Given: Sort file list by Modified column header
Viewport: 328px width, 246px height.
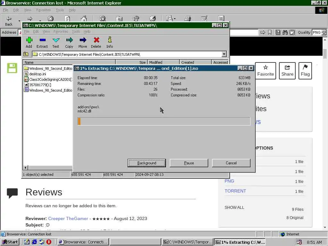Looking at the screenshot, I should point(164,62).
